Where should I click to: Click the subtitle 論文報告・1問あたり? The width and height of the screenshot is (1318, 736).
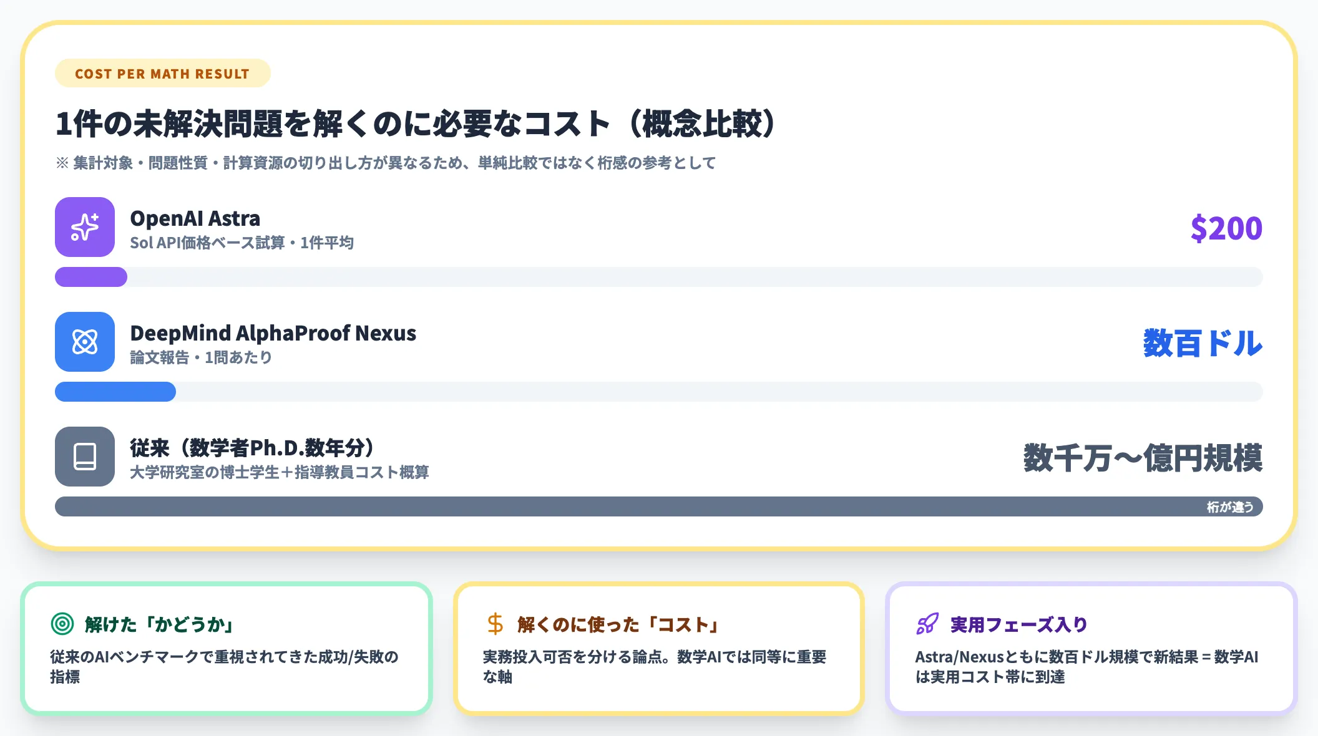[201, 357]
